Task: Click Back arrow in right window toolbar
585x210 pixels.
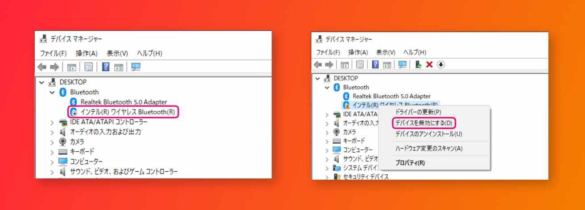Action: click(x=318, y=65)
